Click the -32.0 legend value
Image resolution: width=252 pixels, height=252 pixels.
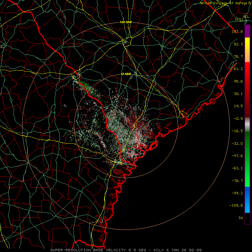click(237, 144)
